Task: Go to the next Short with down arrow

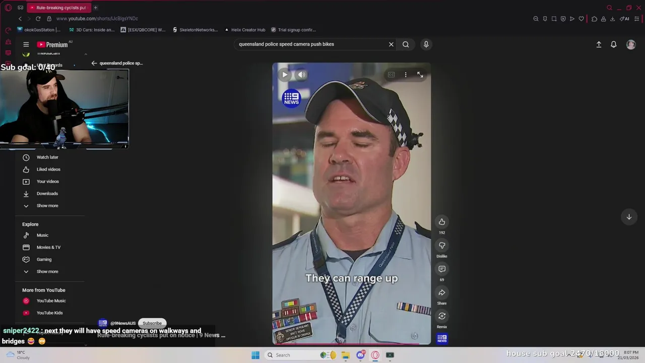Action: tap(629, 217)
